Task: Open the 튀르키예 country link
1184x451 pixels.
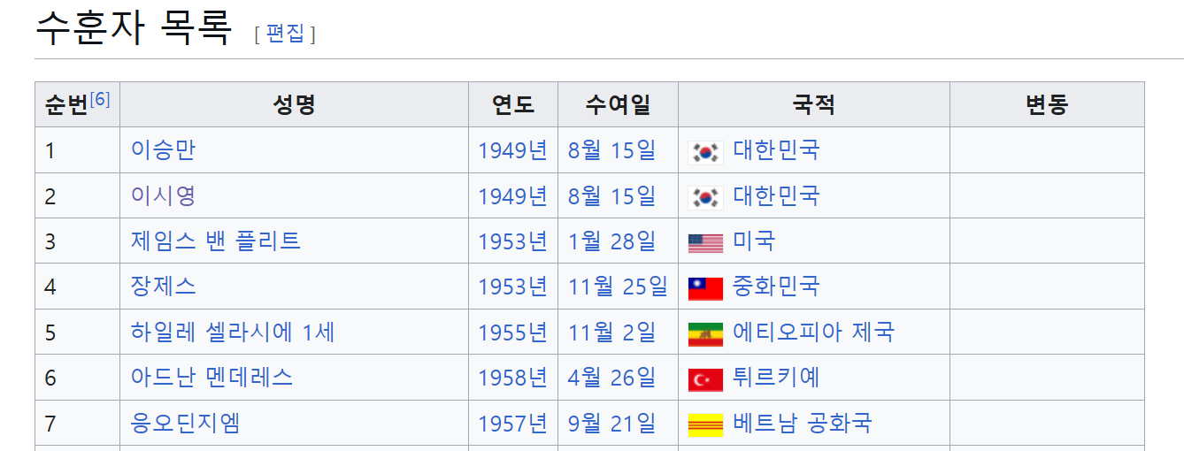Action: point(776,378)
